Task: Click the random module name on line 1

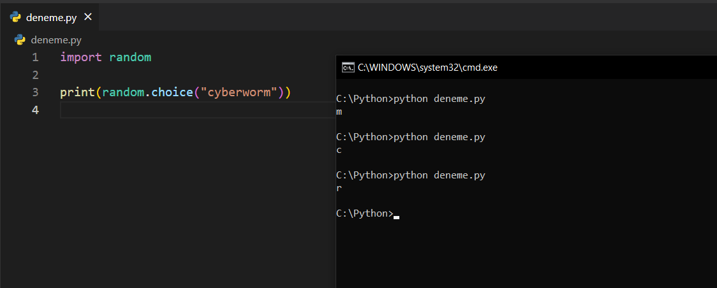Action: click(x=130, y=57)
